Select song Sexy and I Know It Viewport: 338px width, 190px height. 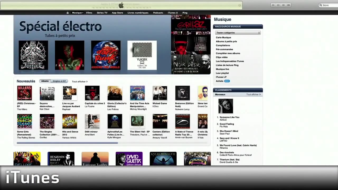[x=229, y=138]
